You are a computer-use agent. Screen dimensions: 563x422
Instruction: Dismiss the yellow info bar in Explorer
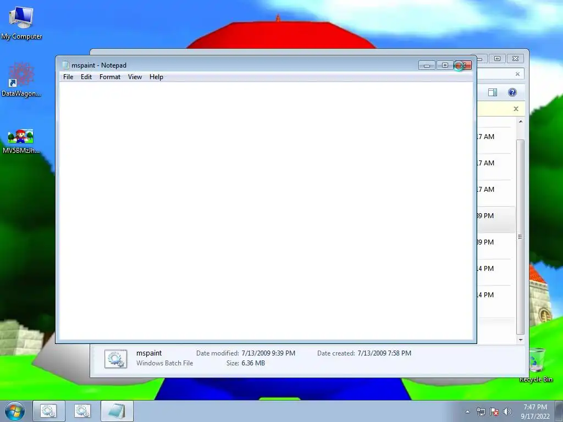click(x=516, y=109)
